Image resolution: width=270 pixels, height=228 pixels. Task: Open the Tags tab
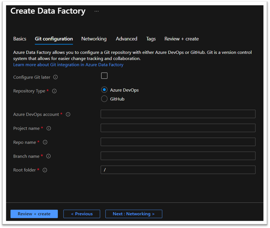tap(151, 39)
